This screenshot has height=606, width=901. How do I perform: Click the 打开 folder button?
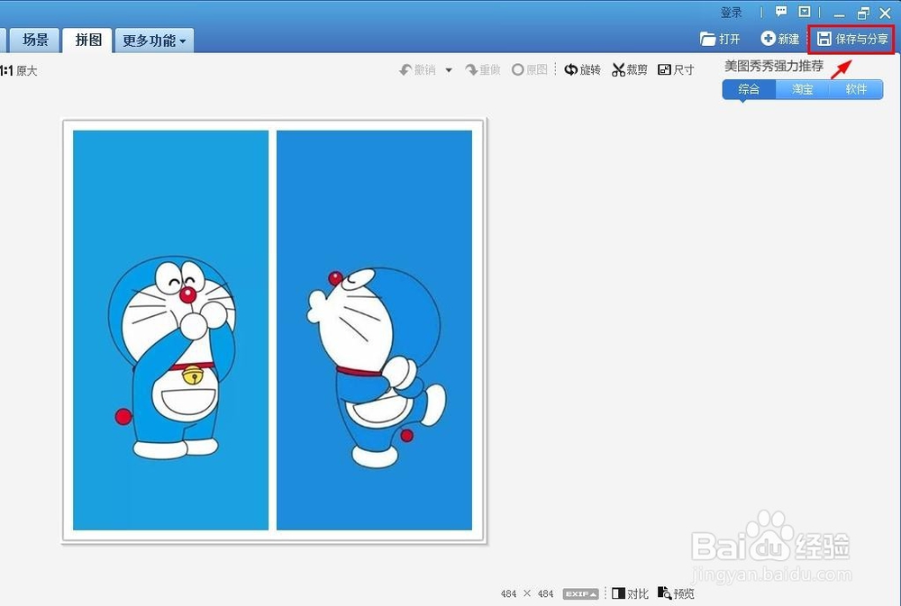click(x=720, y=39)
